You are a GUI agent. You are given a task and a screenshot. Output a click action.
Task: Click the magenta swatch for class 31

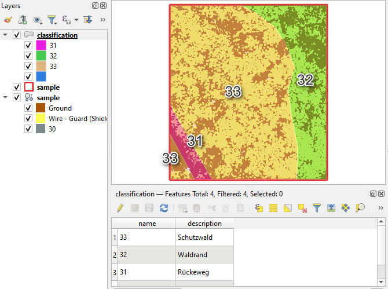(41, 46)
